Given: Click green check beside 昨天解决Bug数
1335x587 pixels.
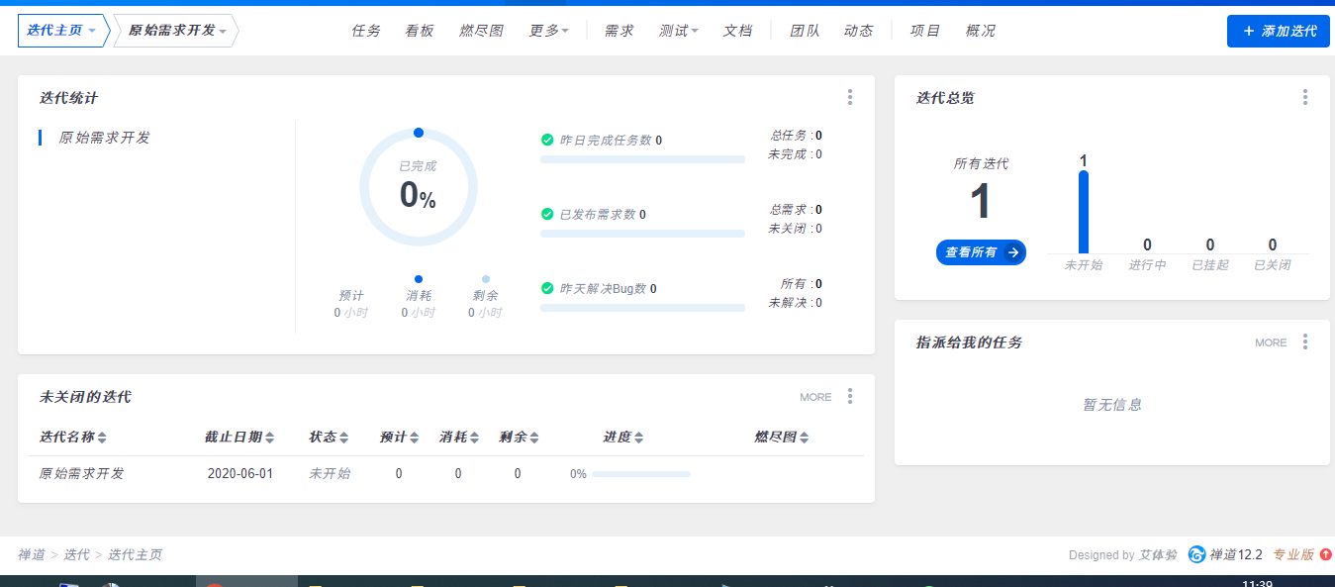Looking at the screenshot, I should click(x=547, y=288).
